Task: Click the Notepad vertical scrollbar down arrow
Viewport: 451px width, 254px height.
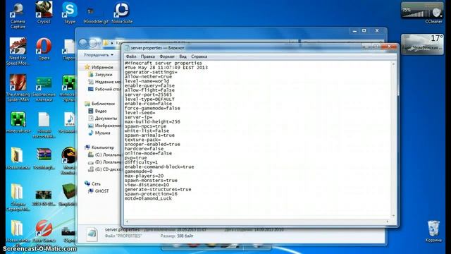Action: 393,216
